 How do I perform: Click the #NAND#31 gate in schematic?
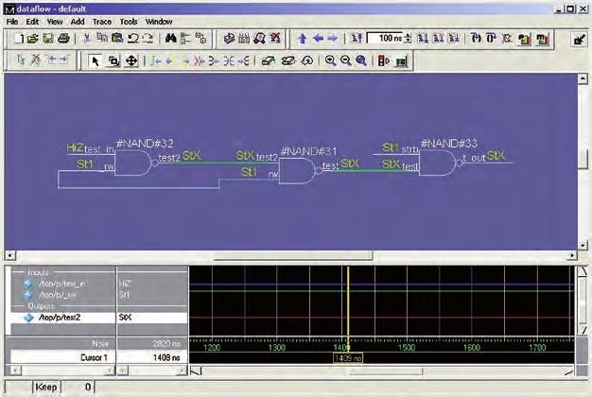click(x=296, y=170)
